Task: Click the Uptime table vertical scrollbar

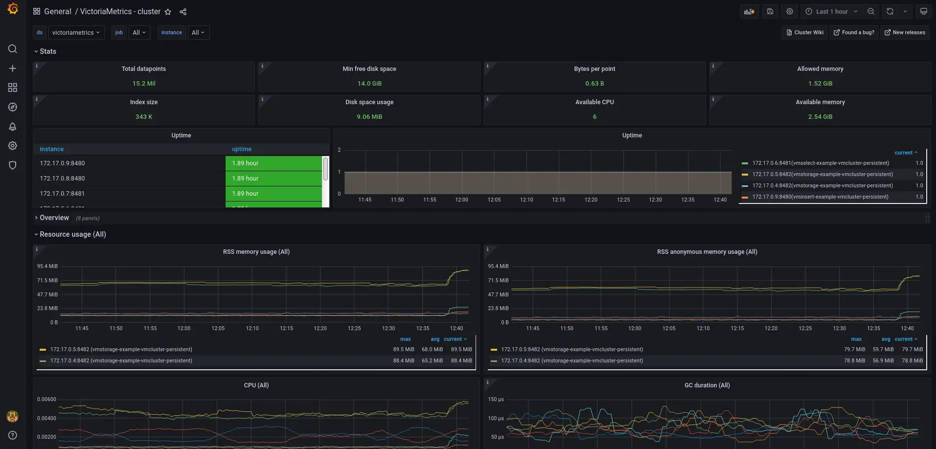Action: 325,169
